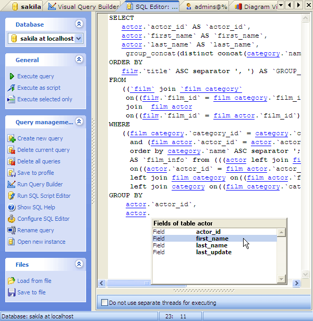
Task: Click the FROM keyword in the editor
Action: [117, 80]
